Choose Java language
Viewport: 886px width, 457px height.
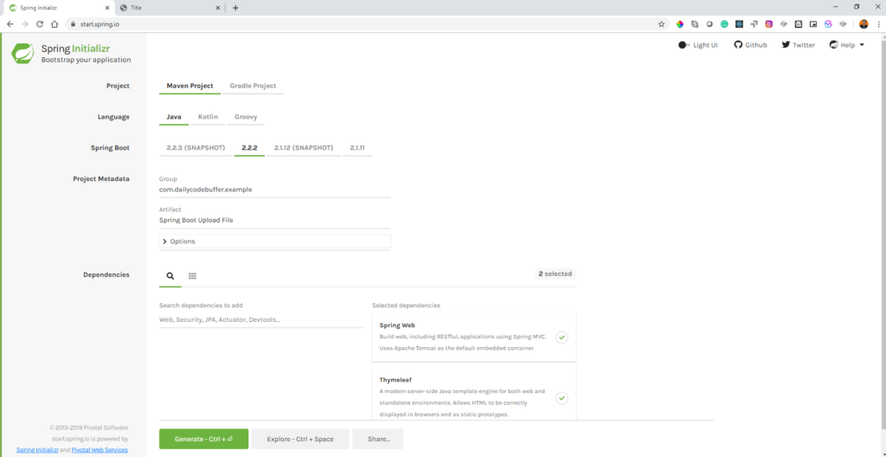174,117
